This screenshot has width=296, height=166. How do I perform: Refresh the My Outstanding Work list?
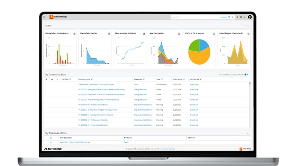pos(245,75)
